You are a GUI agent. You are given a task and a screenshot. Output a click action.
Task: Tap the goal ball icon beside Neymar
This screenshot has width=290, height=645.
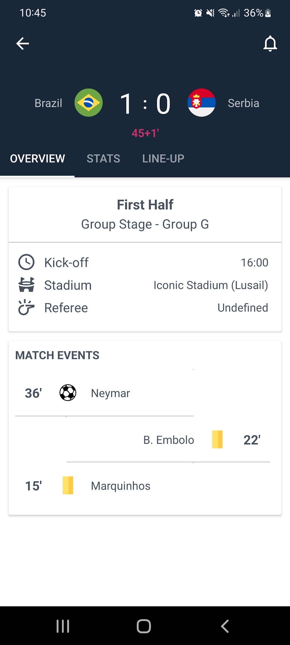(68, 393)
